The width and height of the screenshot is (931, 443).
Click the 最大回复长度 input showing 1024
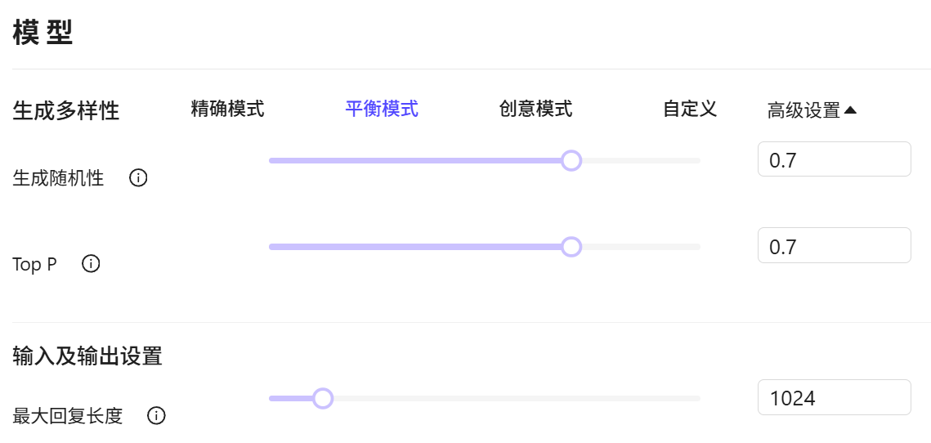[x=834, y=397]
